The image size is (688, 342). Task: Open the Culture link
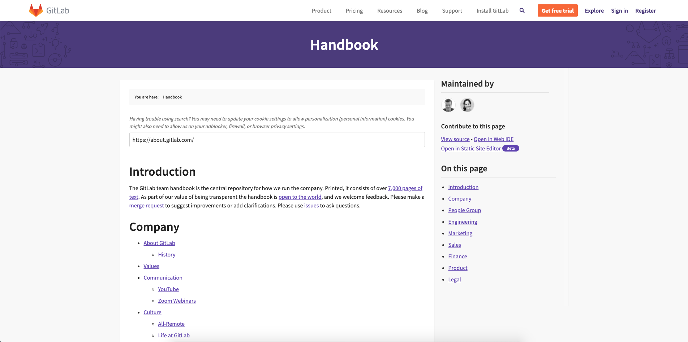[x=152, y=312]
